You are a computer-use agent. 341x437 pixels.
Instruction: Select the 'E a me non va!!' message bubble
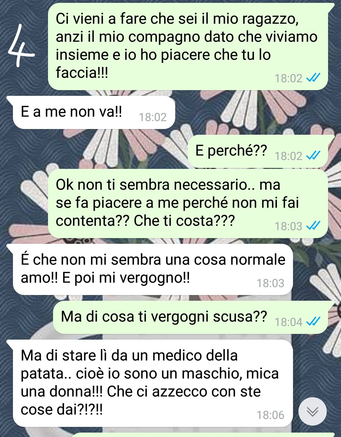click(94, 112)
